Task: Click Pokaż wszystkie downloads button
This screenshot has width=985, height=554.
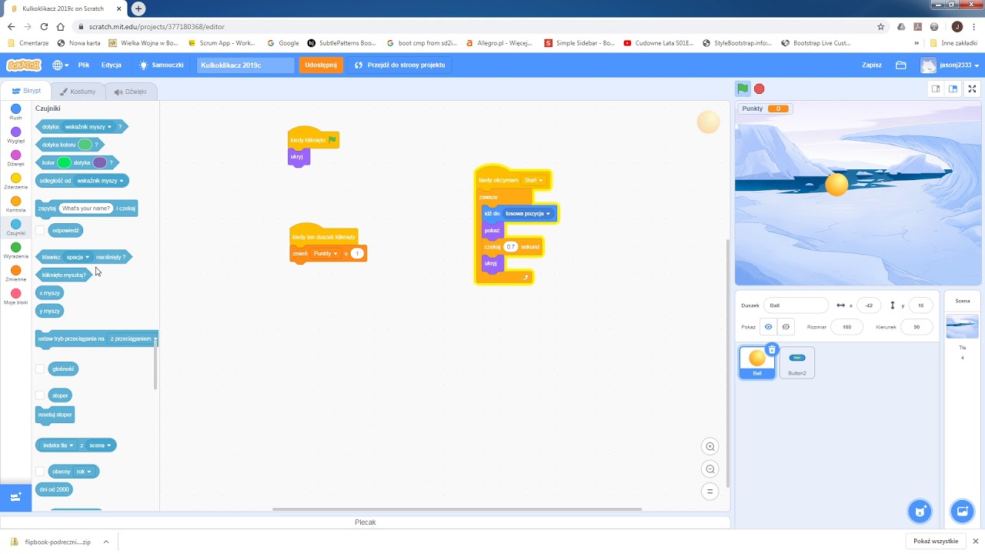Action: (935, 542)
